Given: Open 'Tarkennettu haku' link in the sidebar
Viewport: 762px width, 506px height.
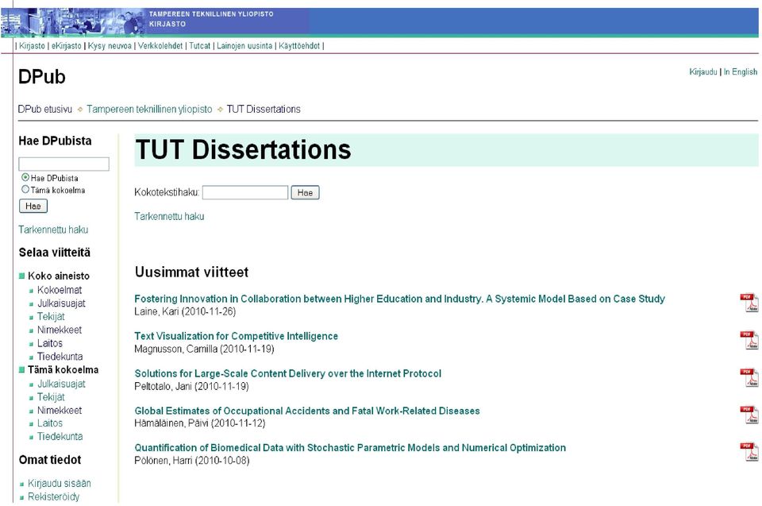Looking at the screenshot, I should [x=53, y=230].
